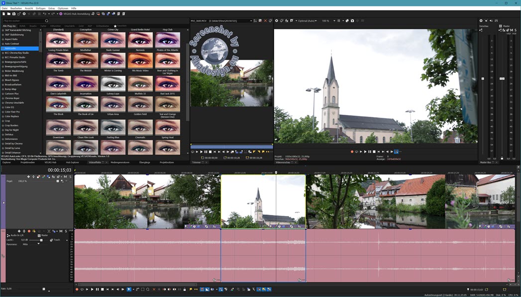Open the Bearbeiten menu

(16, 8)
